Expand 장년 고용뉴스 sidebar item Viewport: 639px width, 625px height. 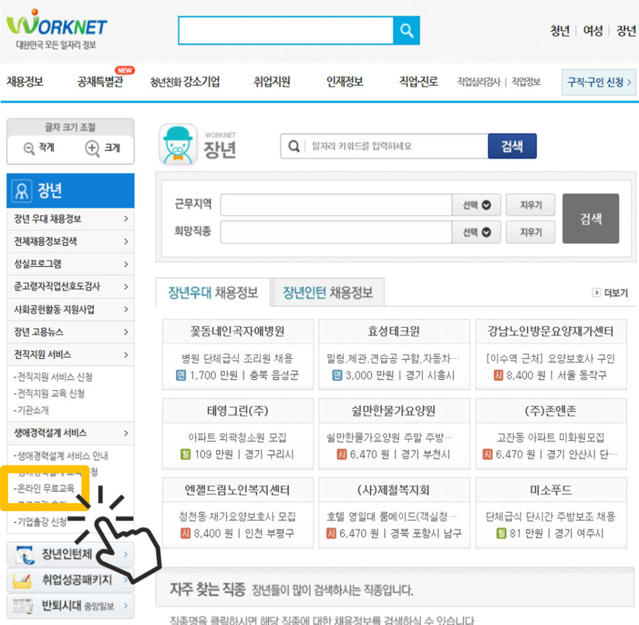(x=71, y=332)
